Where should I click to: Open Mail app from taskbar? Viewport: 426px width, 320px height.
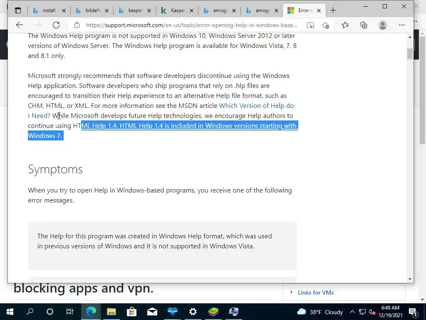[152, 312]
